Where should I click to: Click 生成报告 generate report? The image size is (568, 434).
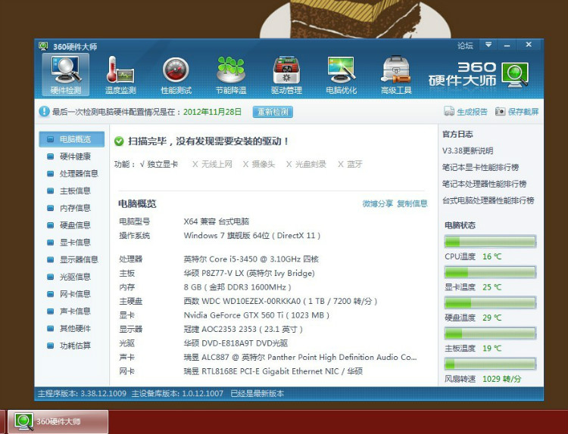pos(466,111)
